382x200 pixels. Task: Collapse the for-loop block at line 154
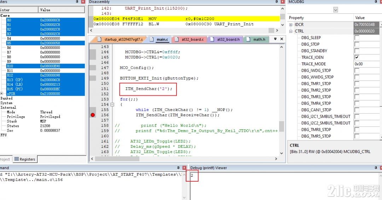(x=112, y=105)
